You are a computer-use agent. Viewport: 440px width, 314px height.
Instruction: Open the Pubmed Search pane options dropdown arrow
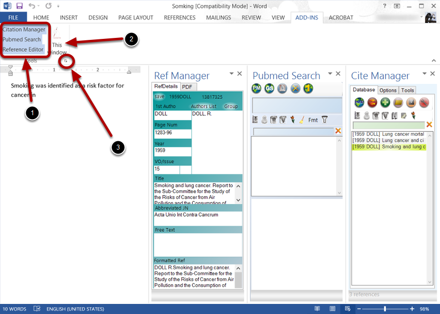tap(330, 73)
